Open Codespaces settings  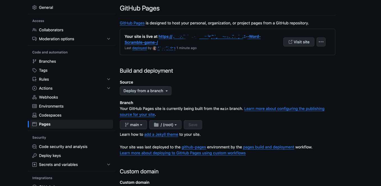(72, 115)
